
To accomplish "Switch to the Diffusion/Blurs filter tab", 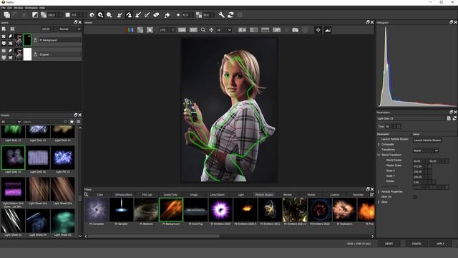I will [x=124, y=194].
